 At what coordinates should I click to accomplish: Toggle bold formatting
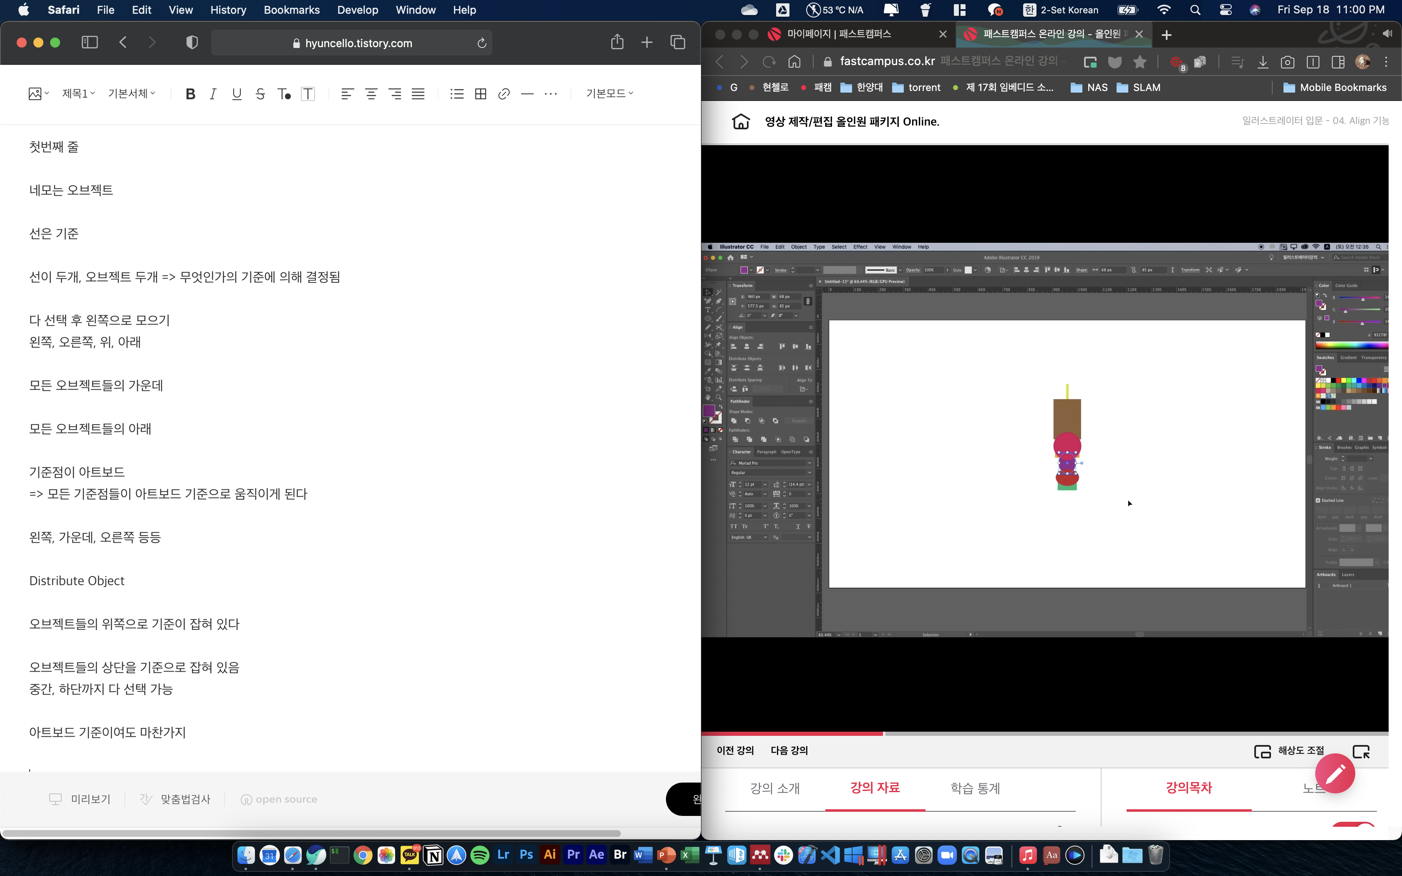point(190,94)
